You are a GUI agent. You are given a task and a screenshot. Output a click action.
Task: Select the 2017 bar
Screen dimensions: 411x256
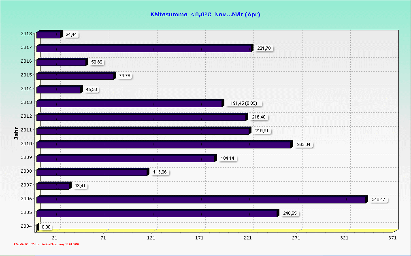tap(144, 49)
